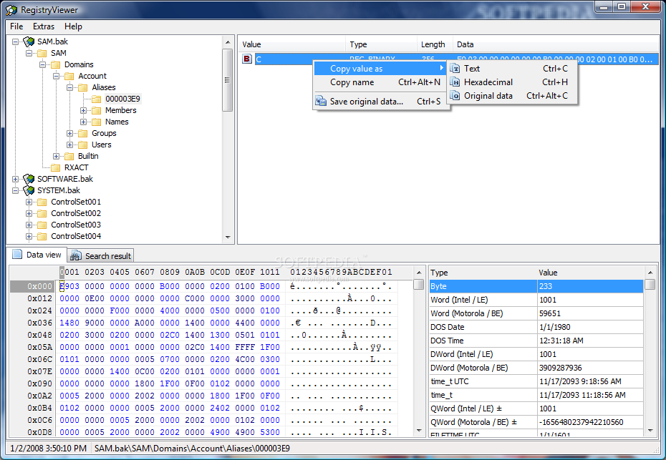Click the SOFTWARE.bak hive icon
The image size is (666, 460).
click(29, 179)
